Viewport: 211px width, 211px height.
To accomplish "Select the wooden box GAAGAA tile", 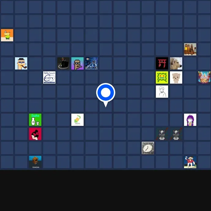I will (35, 162).
